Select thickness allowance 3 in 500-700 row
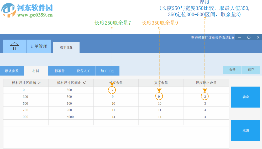Image resolution: width=262 pixels, height=149 pixels. point(206,103)
